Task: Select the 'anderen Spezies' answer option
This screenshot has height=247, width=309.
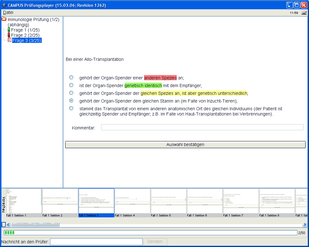Action: click(x=71, y=77)
